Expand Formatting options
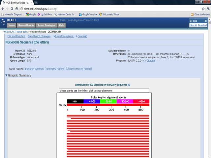The height and width of the screenshot is (158, 211). pyautogui.click(x=63, y=36)
